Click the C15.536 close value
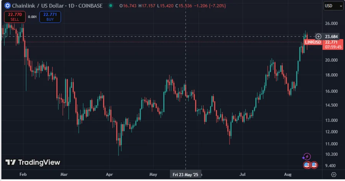The image size is (345, 181). [x=184, y=6]
